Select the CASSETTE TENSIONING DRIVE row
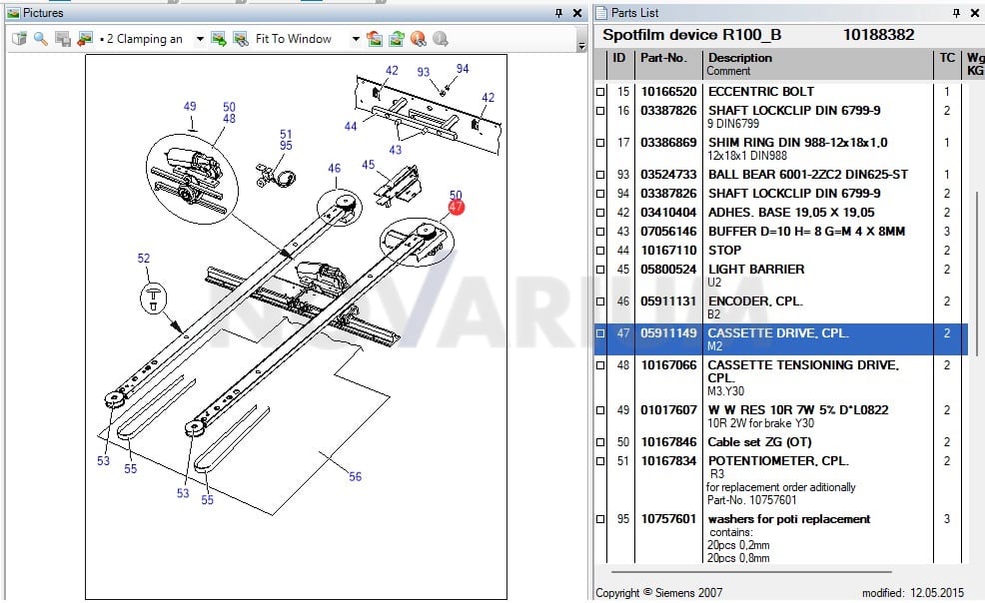Screen dimensions: 985x603 click(781, 378)
